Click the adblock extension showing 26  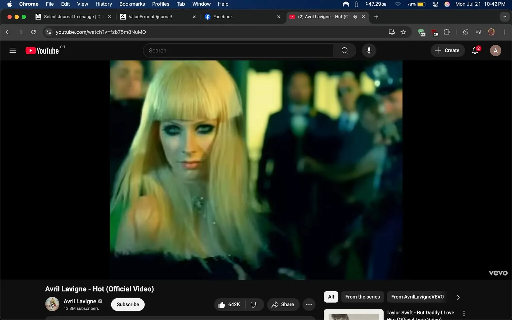coord(434,32)
